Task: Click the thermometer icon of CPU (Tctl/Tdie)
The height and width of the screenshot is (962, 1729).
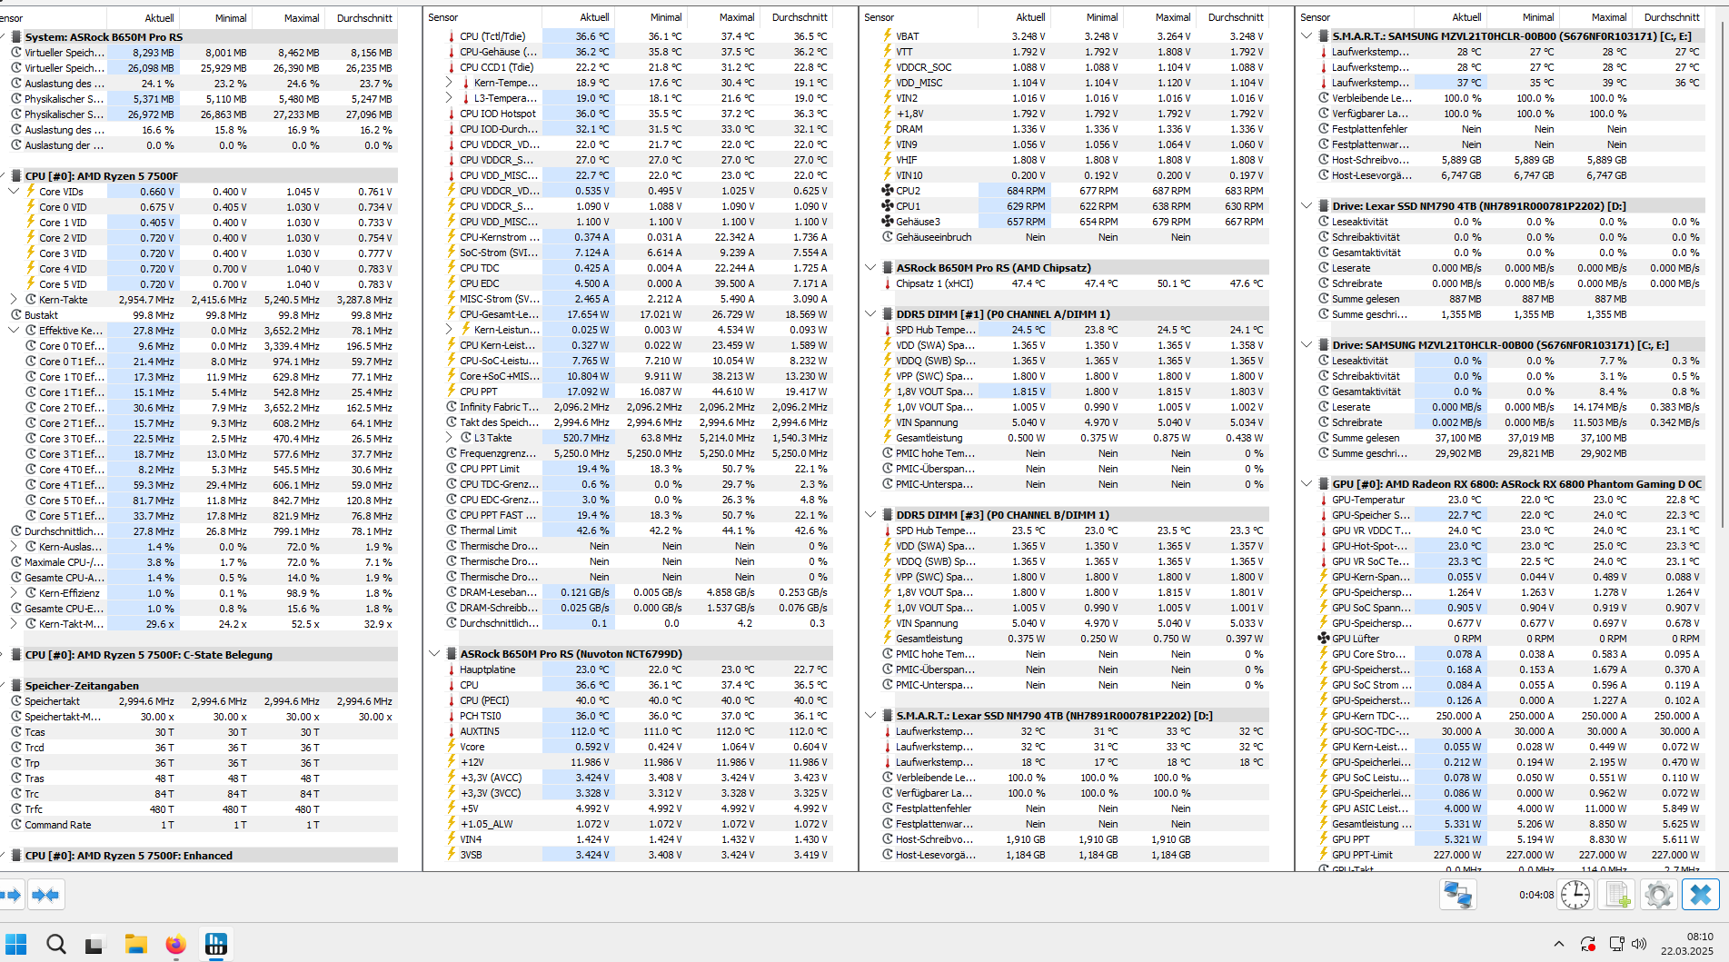Action: pyautogui.click(x=452, y=36)
